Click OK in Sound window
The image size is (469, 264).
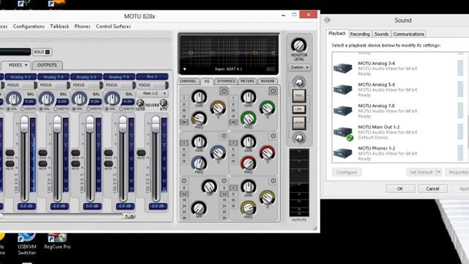400,188
